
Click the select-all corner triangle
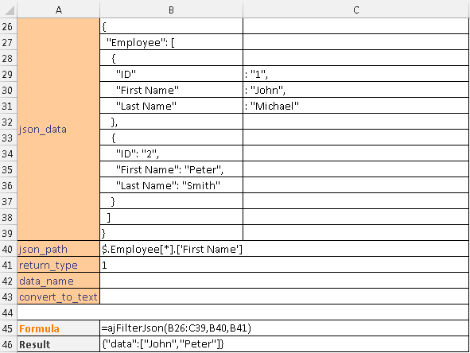tap(9, 10)
